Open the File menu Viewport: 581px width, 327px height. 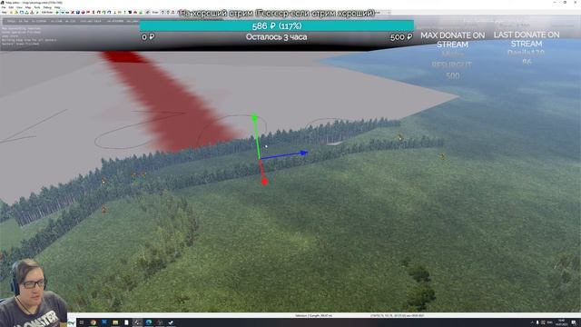(x=4, y=7)
